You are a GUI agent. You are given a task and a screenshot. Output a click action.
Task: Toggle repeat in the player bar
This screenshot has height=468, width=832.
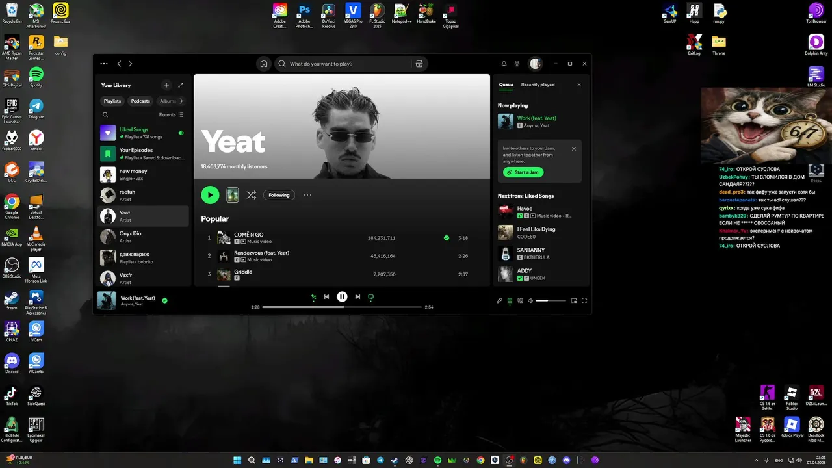click(371, 297)
